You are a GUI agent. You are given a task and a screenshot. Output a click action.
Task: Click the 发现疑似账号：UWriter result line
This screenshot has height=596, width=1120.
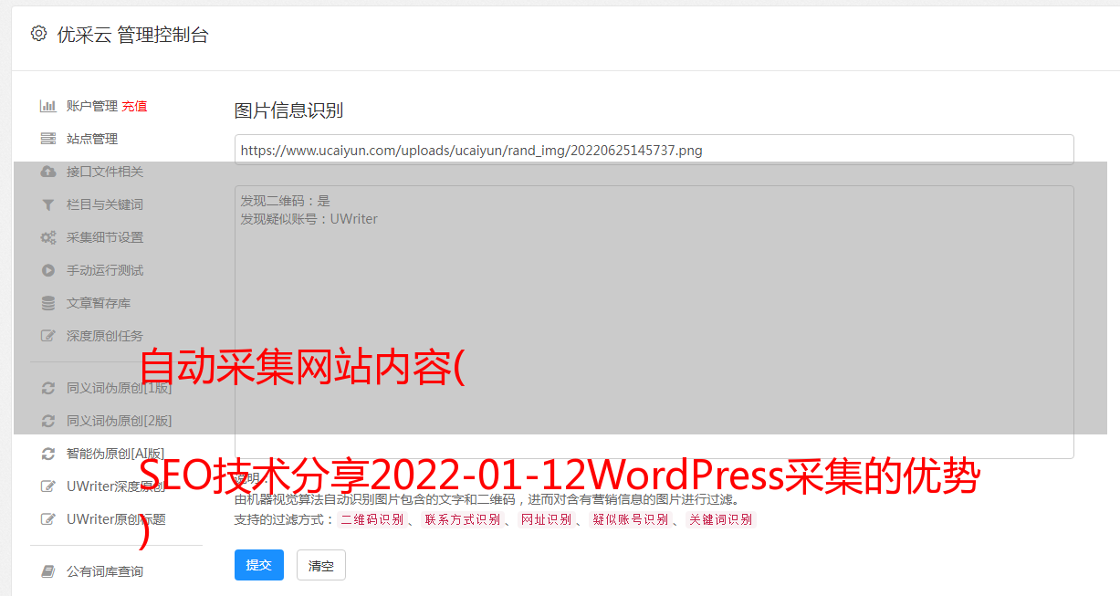click(x=309, y=219)
